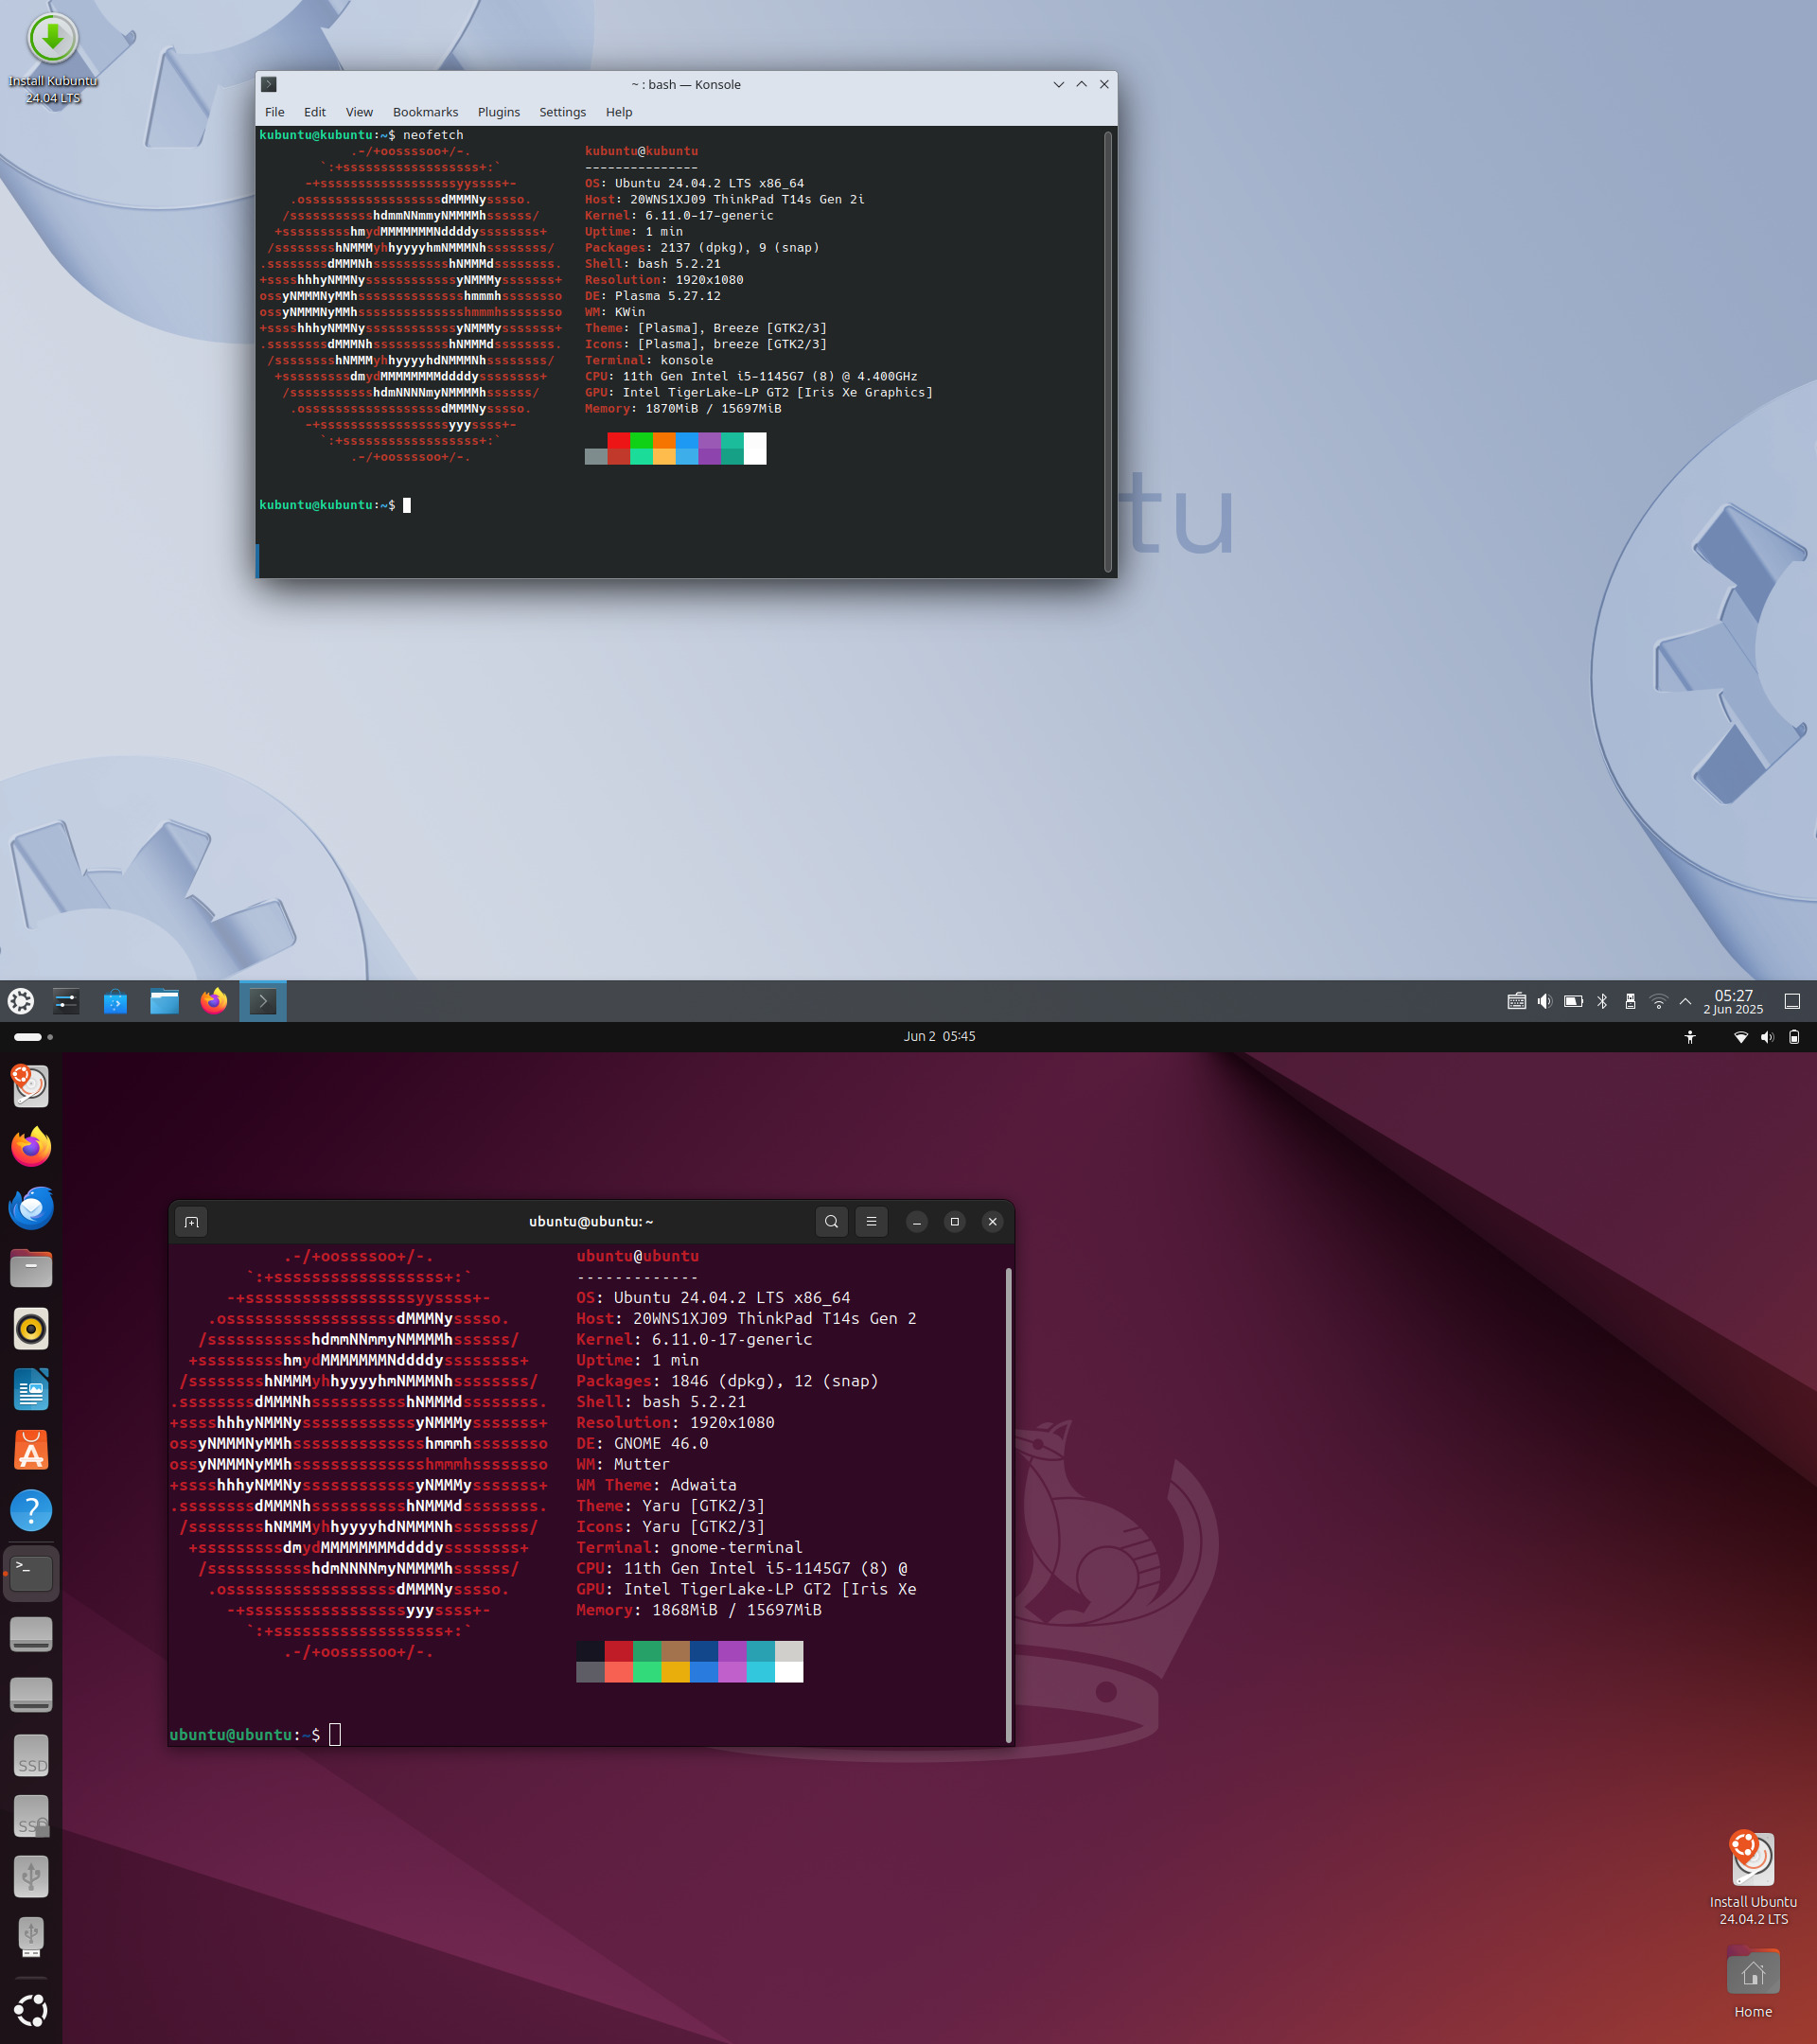1817x2044 pixels.
Task: Open Bookmarks menu in Konsole
Action: [425, 112]
